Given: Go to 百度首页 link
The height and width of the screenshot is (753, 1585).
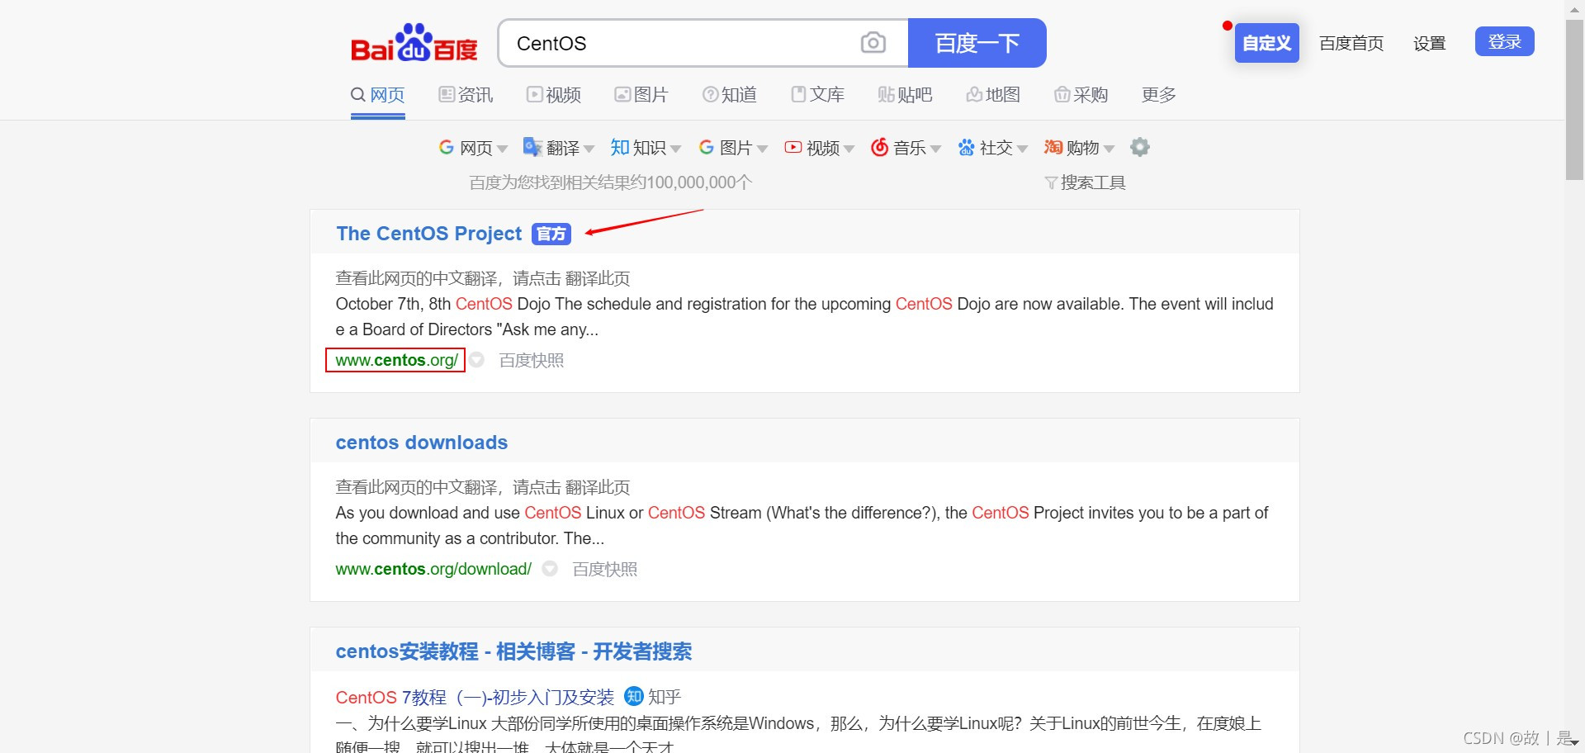Looking at the screenshot, I should click(x=1351, y=43).
